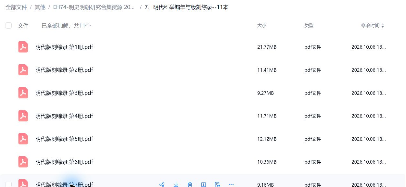Click PDF icon of 明代版刻综录 第2册.pdf

(x=23, y=70)
